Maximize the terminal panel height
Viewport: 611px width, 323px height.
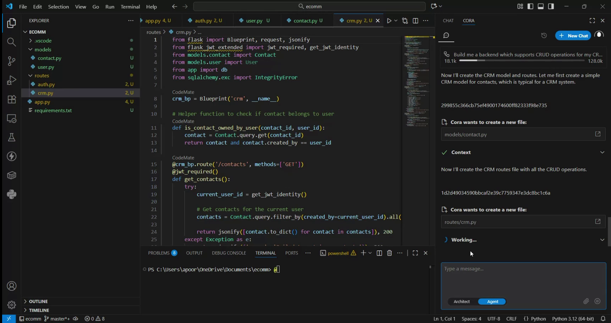point(415,253)
